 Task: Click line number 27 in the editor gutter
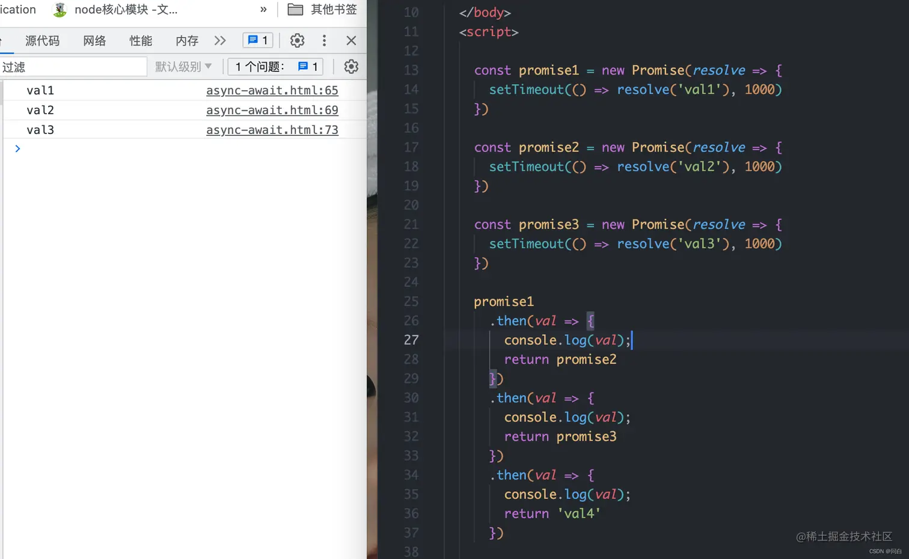click(x=411, y=340)
